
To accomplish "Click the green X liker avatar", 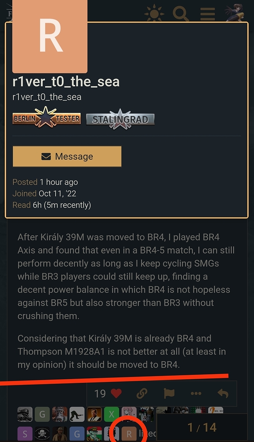I will click(111, 414).
